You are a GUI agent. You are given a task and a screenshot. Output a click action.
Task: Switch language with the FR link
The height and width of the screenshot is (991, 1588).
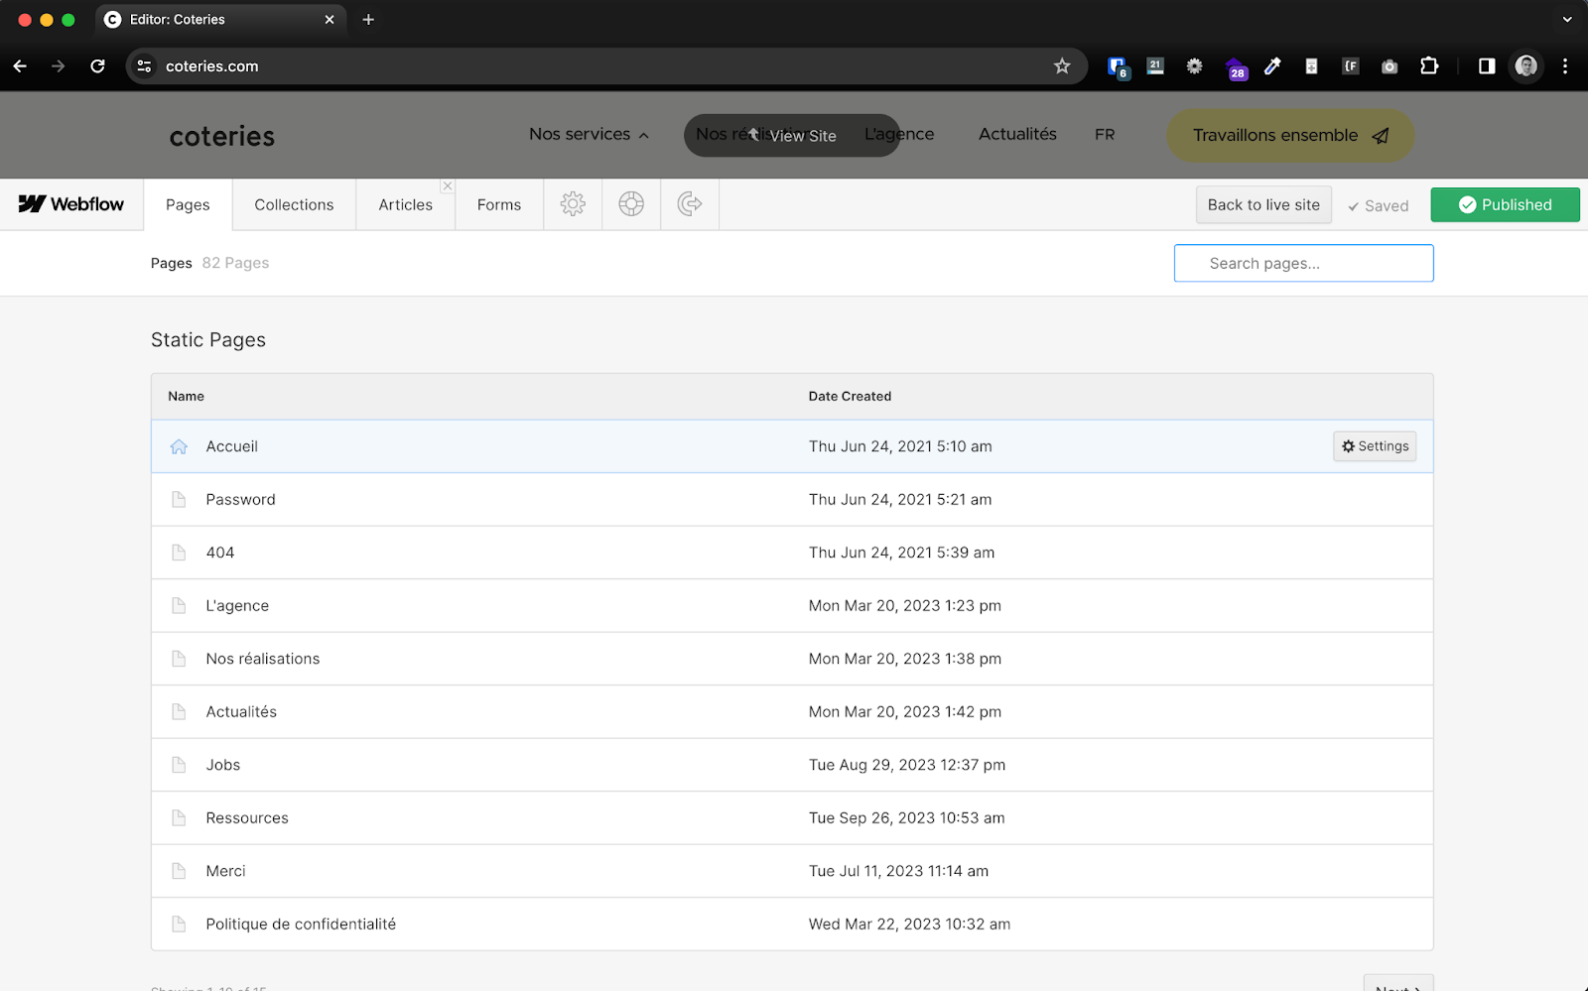(x=1105, y=135)
